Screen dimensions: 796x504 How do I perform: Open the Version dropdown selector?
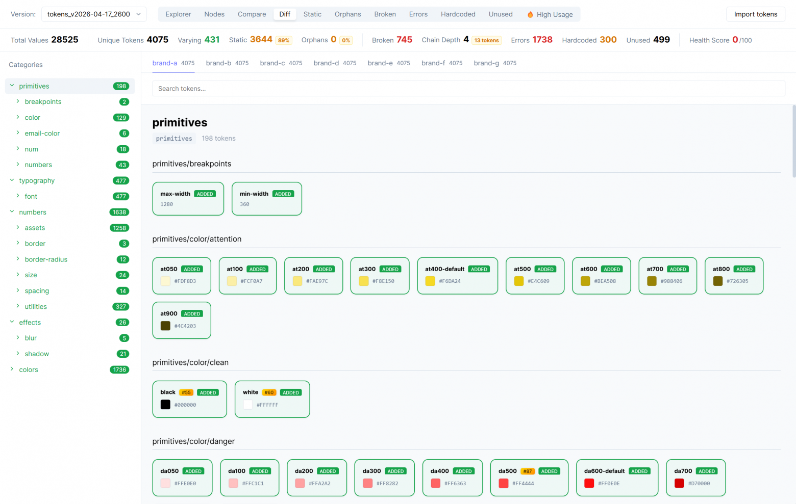(94, 14)
